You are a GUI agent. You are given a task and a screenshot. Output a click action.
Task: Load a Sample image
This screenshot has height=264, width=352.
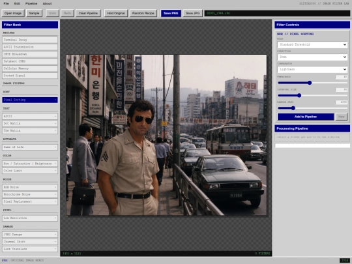(x=34, y=13)
